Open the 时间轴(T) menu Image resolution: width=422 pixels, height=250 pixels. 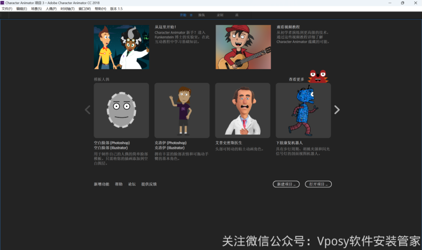click(68, 9)
